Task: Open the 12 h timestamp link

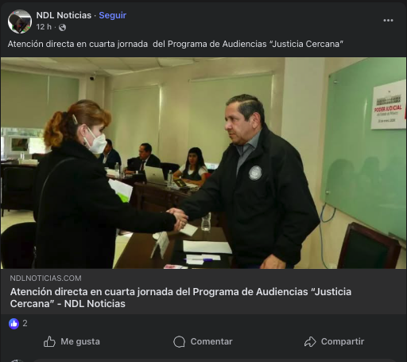Action: tap(44, 27)
